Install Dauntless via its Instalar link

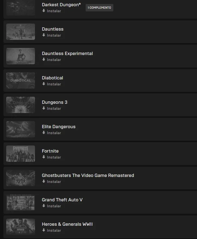click(x=54, y=35)
